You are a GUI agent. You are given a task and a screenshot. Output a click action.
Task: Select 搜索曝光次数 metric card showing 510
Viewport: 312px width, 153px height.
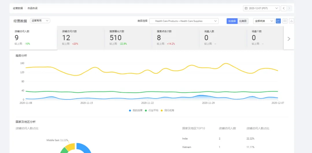click(128, 38)
